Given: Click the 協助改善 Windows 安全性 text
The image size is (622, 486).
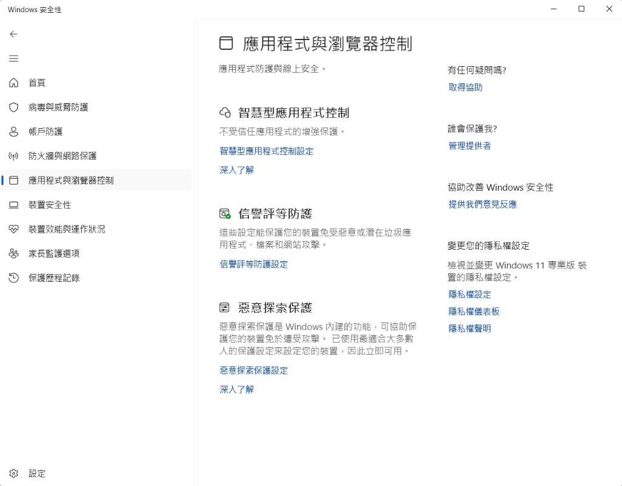Looking at the screenshot, I should click(x=501, y=187).
